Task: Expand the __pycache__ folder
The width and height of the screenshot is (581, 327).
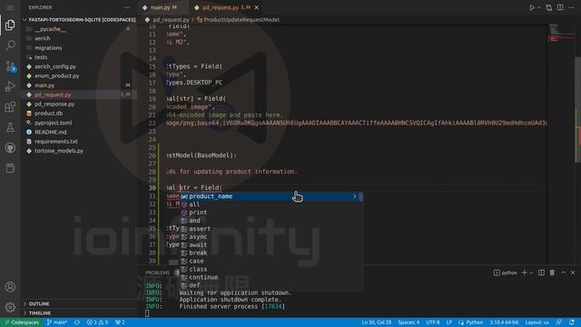Action: [50, 29]
